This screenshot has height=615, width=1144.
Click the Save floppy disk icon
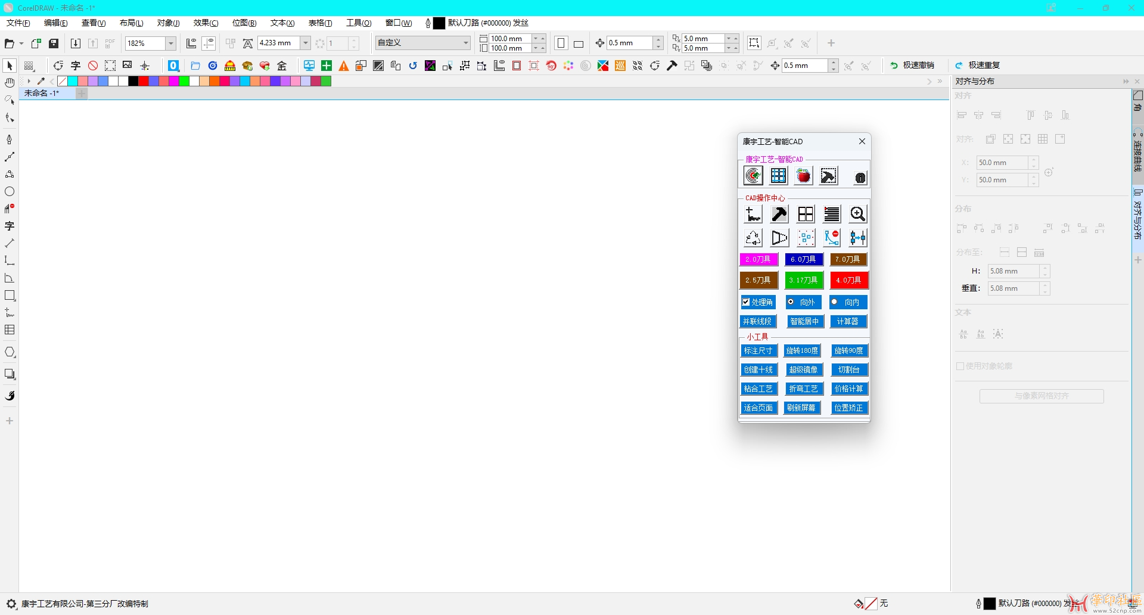point(54,43)
